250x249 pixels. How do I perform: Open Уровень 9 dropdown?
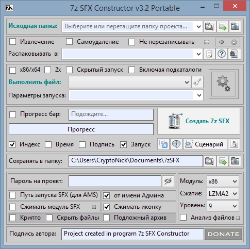(223, 206)
